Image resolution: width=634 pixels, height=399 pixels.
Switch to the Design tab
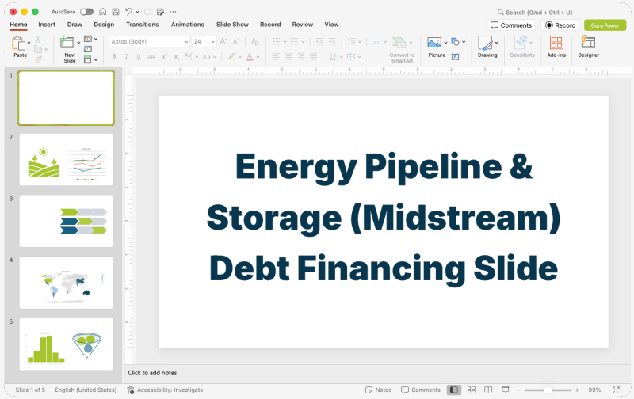tap(104, 25)
